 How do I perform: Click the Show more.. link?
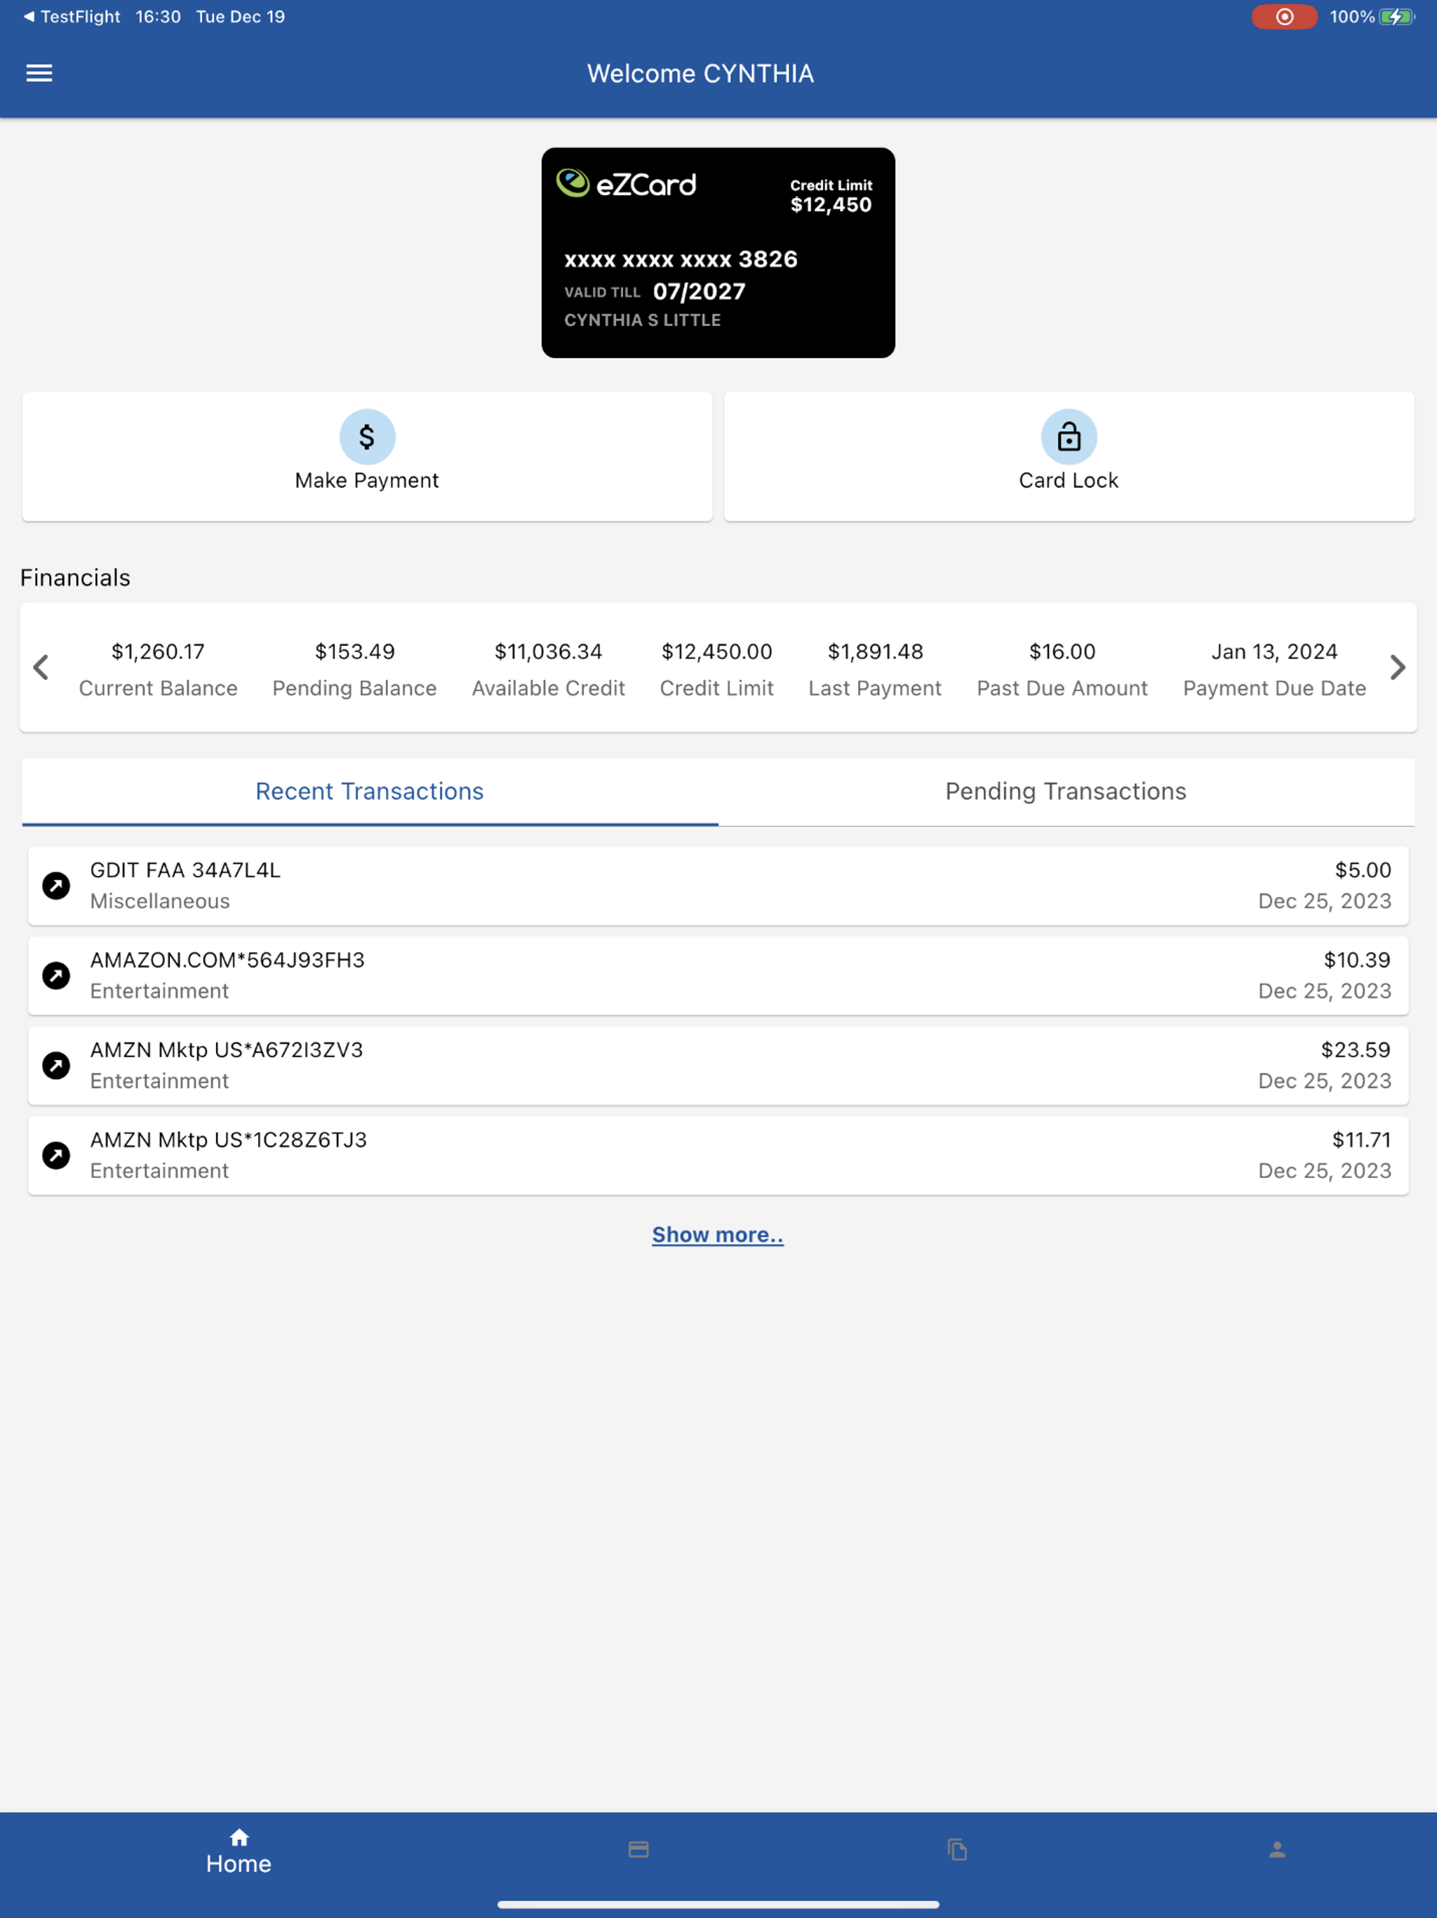pos(718,1235)
